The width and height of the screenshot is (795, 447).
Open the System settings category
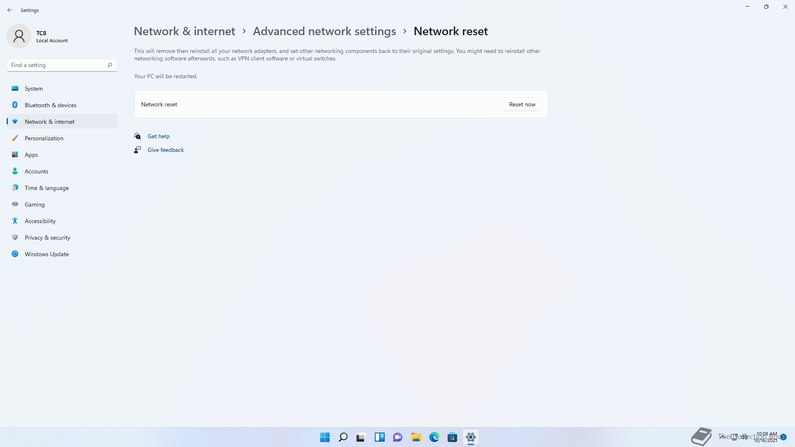coord(62,89)
